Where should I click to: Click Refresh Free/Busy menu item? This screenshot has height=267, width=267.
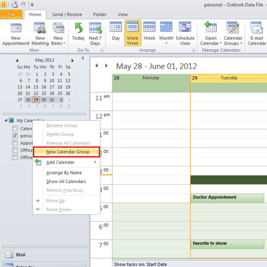pyautogui.click(x=67, y=190)
